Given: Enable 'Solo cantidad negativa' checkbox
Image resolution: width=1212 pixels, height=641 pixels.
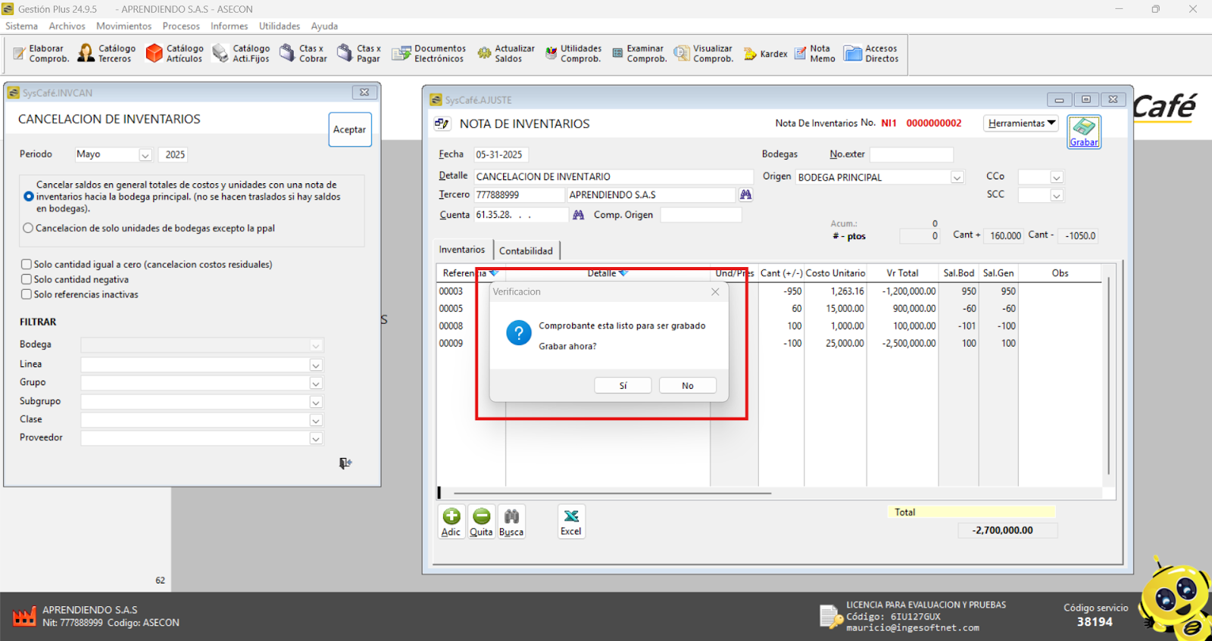Looking at the screenshot, I should click(x=27, y=279).
